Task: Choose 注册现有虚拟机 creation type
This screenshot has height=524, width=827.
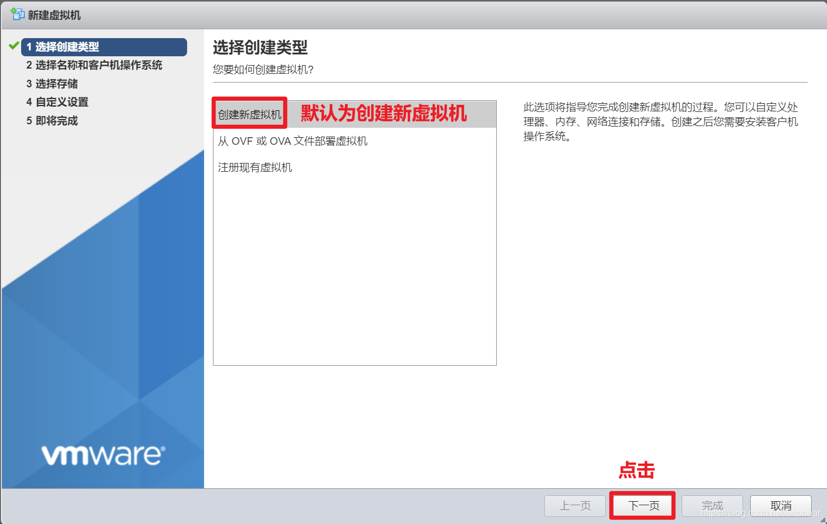Action: click(x=255, y=167)
